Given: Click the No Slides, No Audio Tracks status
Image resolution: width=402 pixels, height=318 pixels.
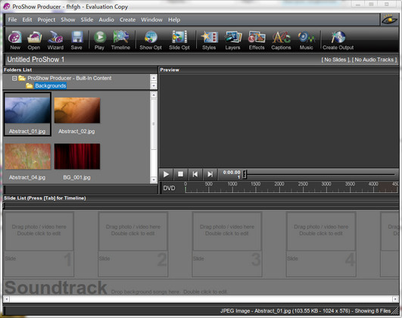Looking at the screenshot, I should (x=359, y=60).
